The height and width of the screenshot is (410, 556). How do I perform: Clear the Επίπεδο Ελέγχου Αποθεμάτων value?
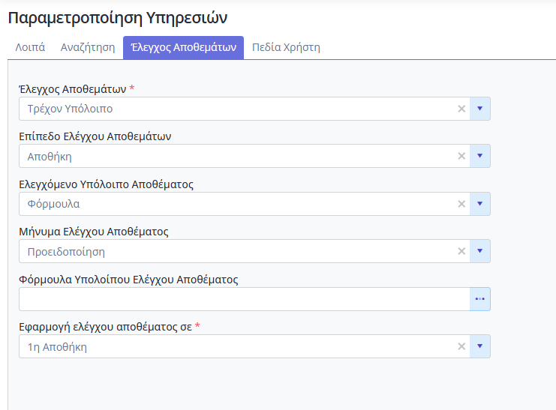[x=461, y=156]
